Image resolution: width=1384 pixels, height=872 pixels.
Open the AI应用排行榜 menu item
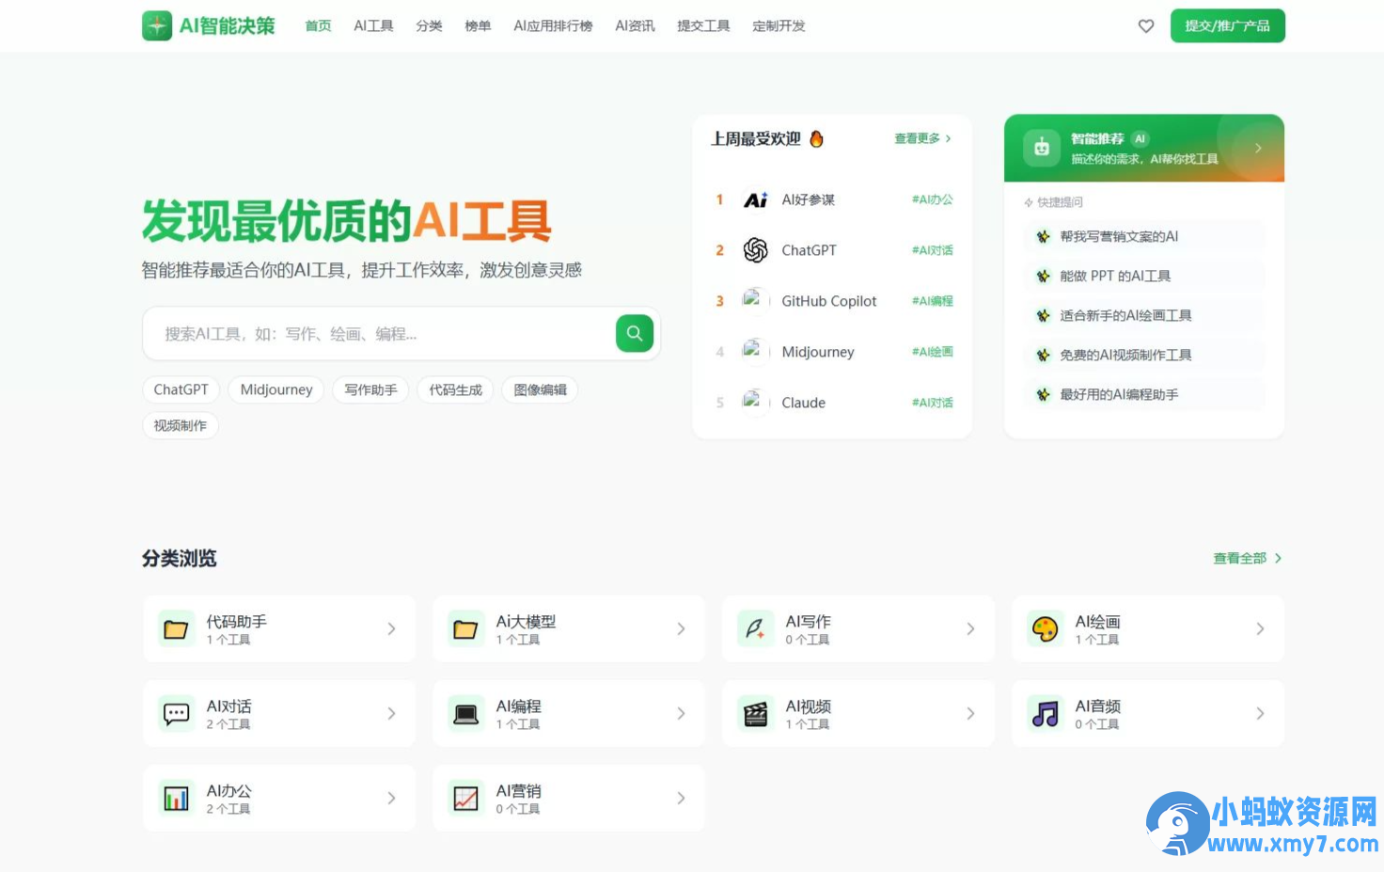pyautogui.click(x=553, y=26)
